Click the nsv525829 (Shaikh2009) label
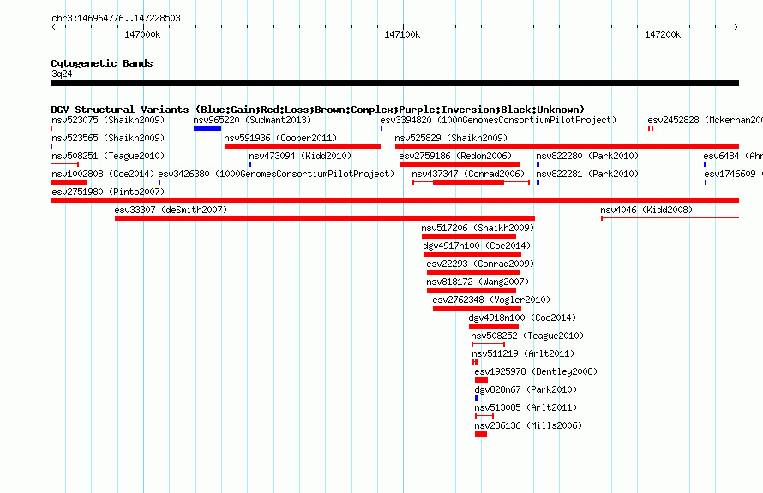Viewport: 763px width, 493px height. click(x=451, y=138)
